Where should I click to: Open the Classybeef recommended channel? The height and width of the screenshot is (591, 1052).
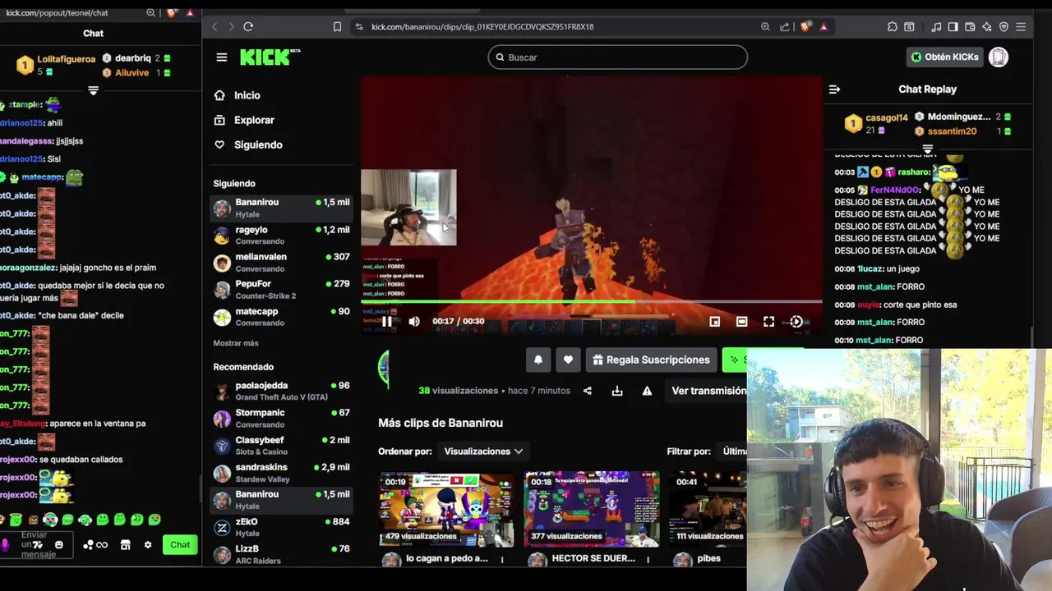[282, 446]
